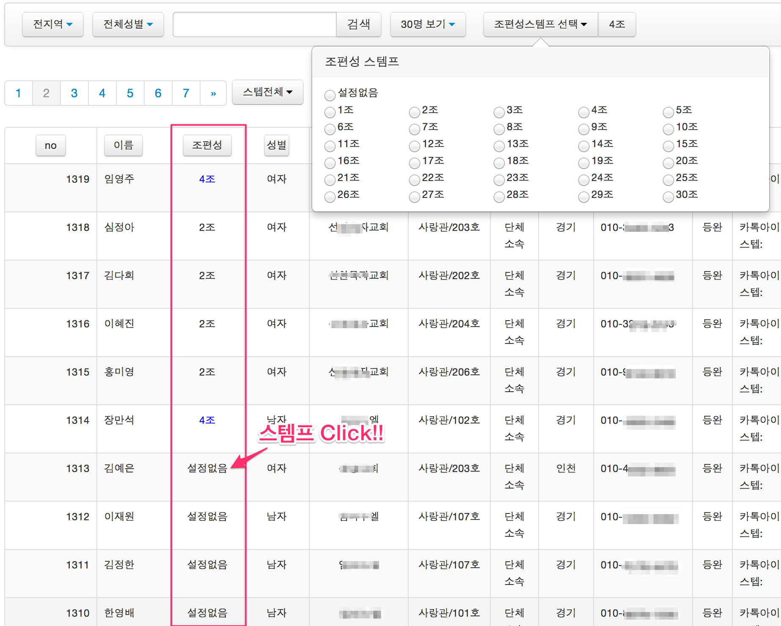Image resolution: width=781 pixels, height=626 pixels.
Task: Go to page 3
Action: click(74, 93)
